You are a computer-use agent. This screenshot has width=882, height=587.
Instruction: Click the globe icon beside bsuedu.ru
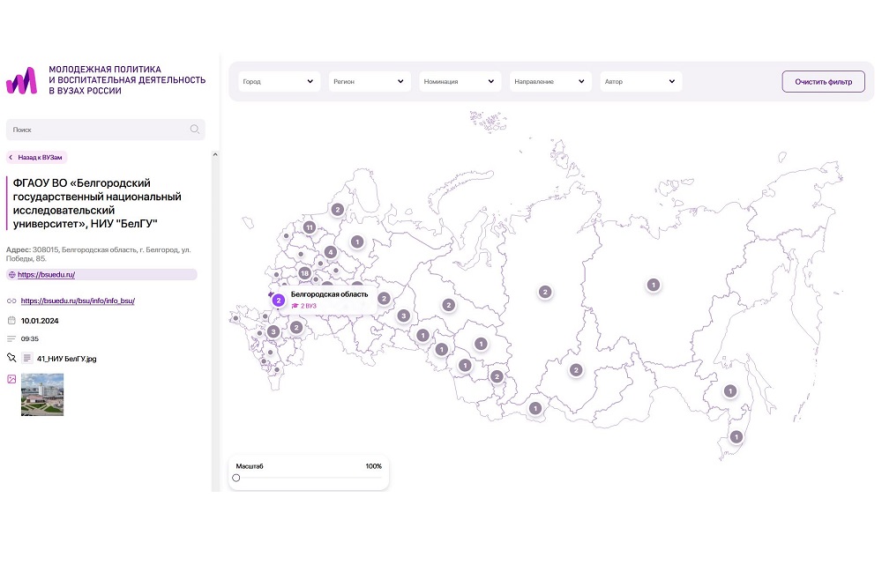[x=12, y=275]
